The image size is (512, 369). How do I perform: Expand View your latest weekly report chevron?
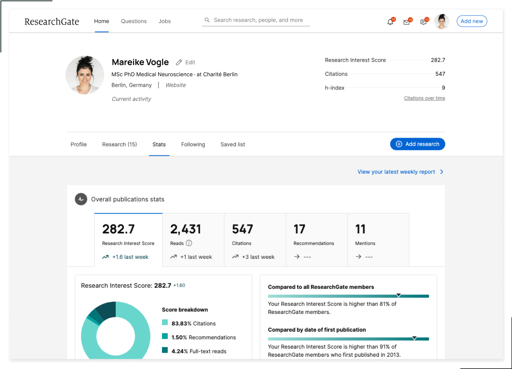pyautogui.click(x=441, y=172)
